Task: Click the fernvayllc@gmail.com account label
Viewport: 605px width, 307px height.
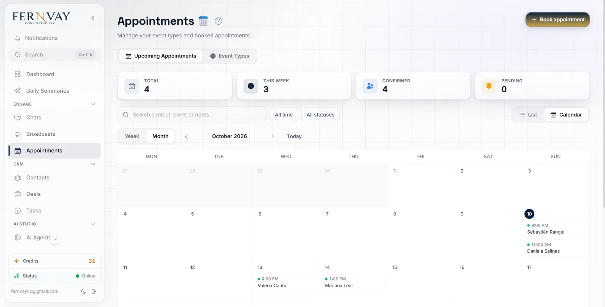Action: click(35, 291)
